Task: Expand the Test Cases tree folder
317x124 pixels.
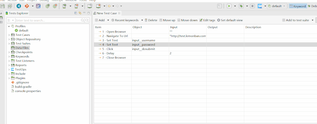Action: (9, 35)
